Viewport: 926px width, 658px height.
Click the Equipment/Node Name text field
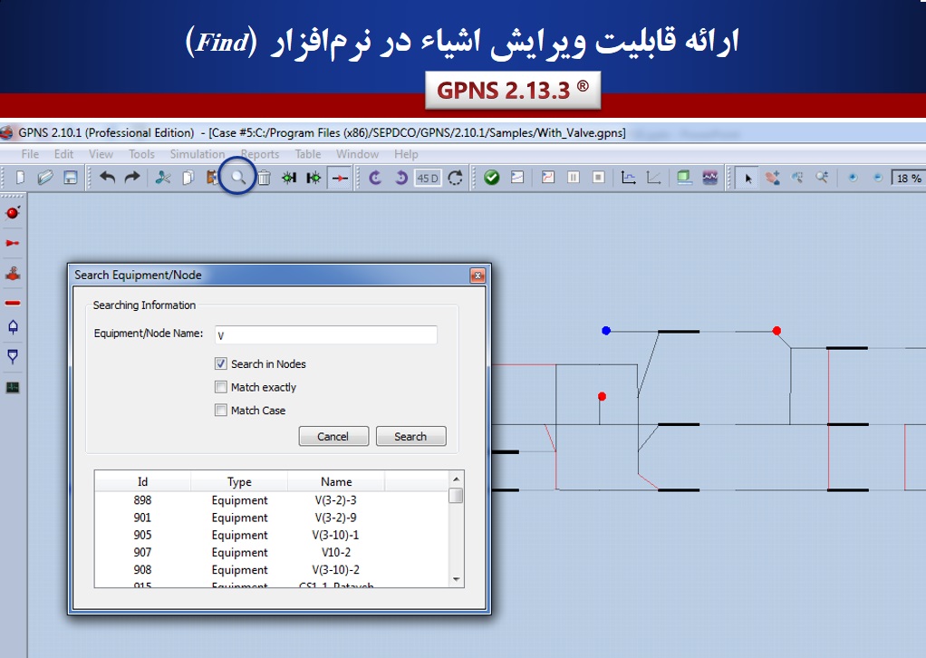[x=326, y=335]
